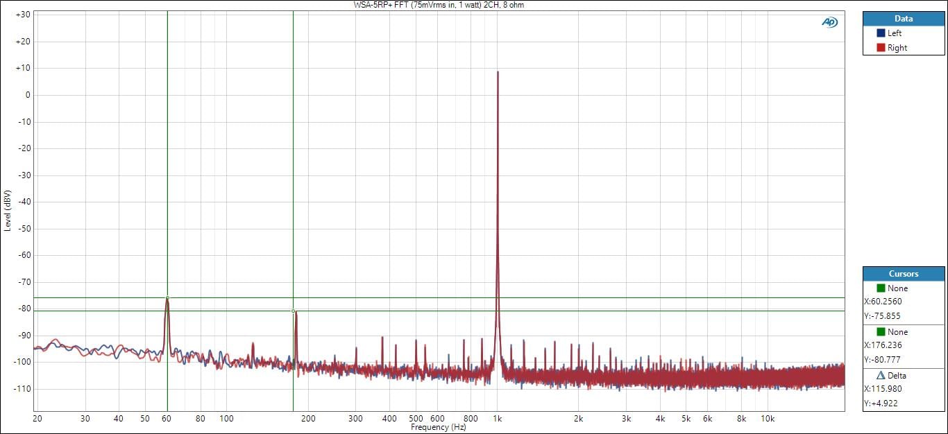Select the cursor marker on the 60 Hz peak
This screenshot has height=434, width=948.
click(167, 298)
